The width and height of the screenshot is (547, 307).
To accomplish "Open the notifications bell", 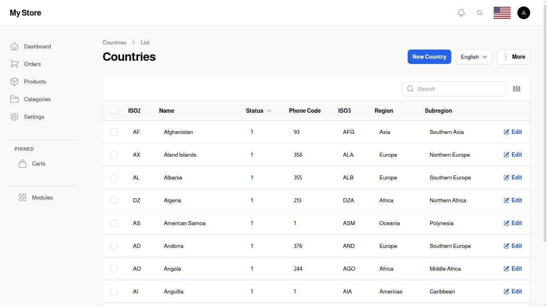I will (x=461, y=12).
